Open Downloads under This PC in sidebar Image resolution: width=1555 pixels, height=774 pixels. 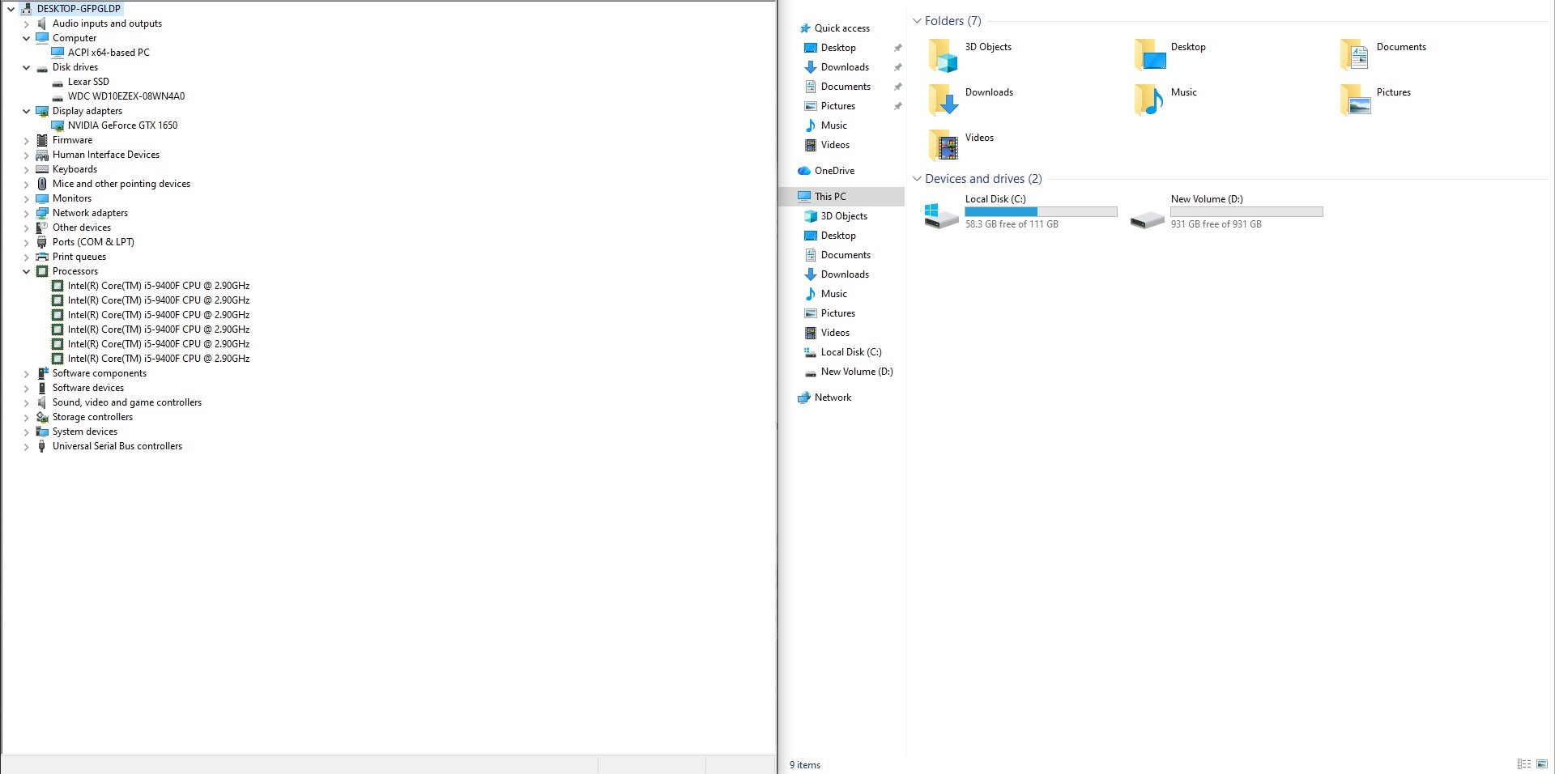point(845,274)
